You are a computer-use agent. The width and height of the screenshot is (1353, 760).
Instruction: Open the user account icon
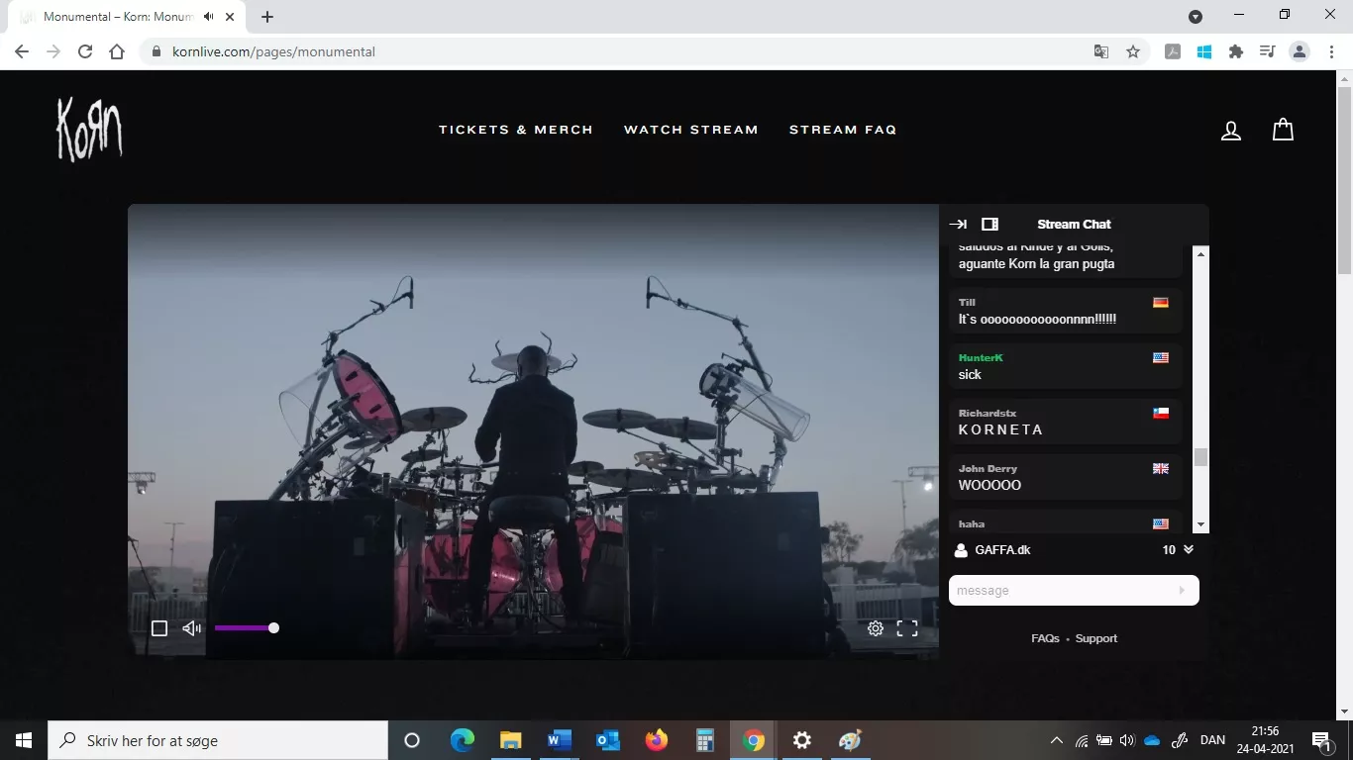(1231, 131)
